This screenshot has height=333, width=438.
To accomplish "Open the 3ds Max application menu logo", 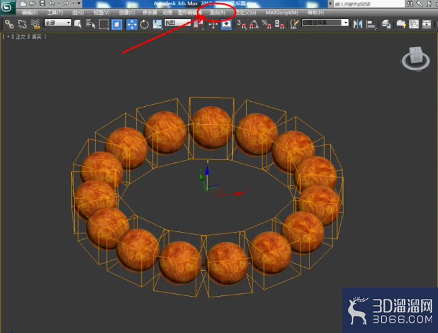I will [8, 7].
